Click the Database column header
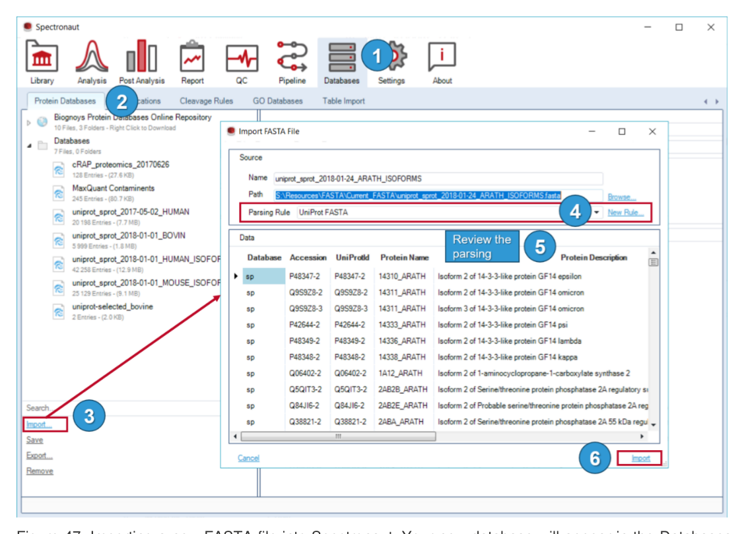The image size is (744, 534). pyautogui.click(x=264, y=257)
